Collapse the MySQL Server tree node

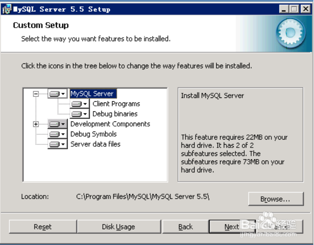point(36,94)
